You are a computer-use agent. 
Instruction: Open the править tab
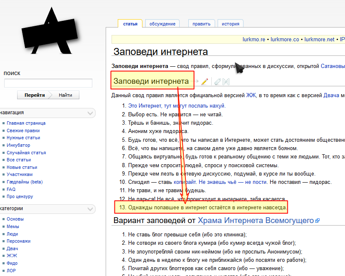tap(202, 24)
